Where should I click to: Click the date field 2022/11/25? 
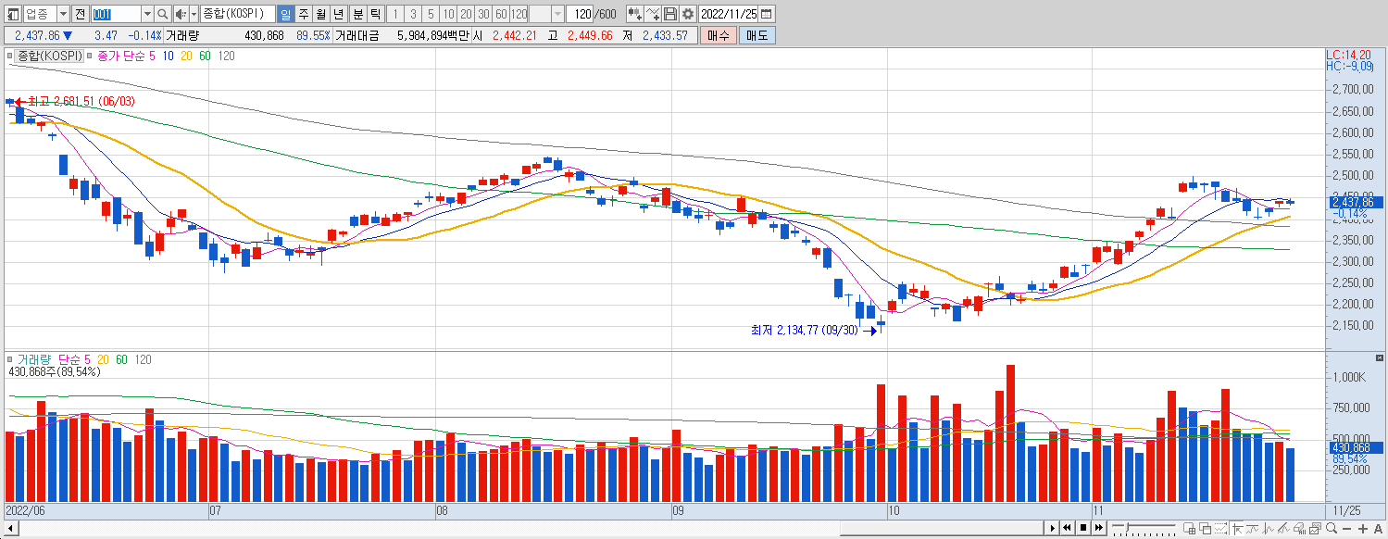[x=730, y=14]
